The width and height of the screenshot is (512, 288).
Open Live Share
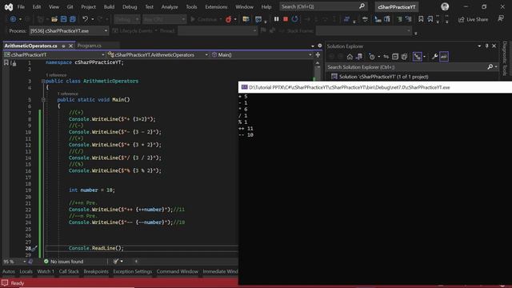coord(473,19)
